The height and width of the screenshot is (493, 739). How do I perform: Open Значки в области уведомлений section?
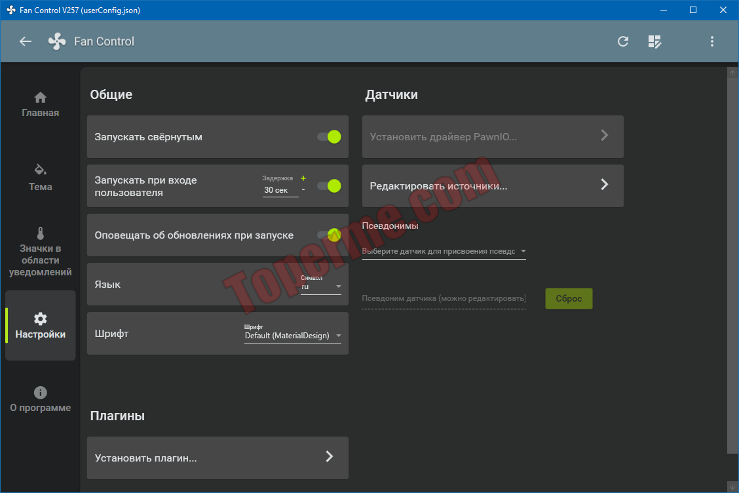coord(40,252)
